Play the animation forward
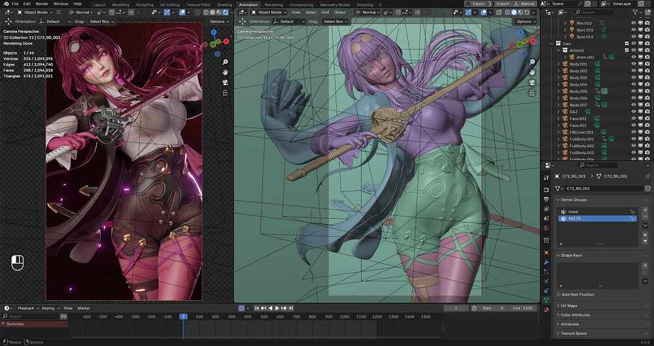 [277, 308]
